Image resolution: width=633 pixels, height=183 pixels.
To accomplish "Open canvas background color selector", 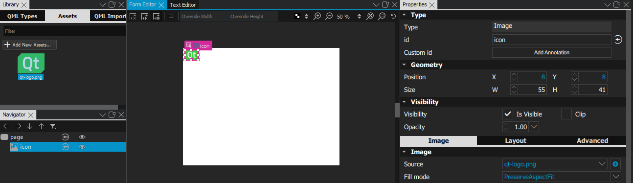I will [x=297, y=16].
